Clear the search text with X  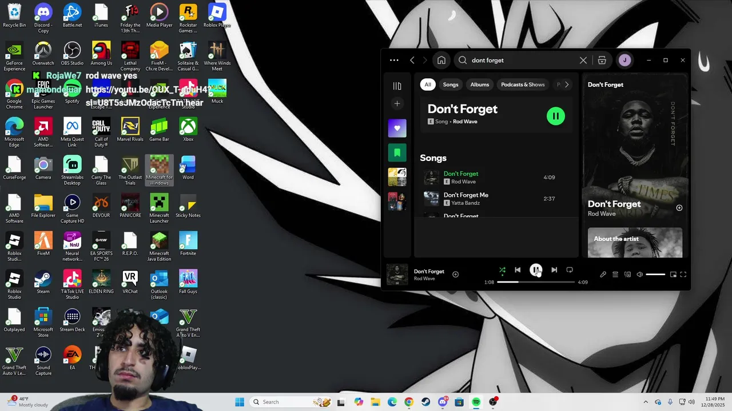pos(583,60)
